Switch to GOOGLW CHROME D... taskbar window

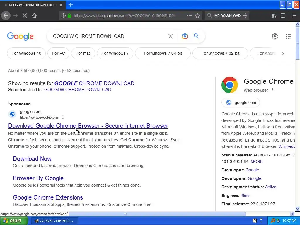coord(54,221)
